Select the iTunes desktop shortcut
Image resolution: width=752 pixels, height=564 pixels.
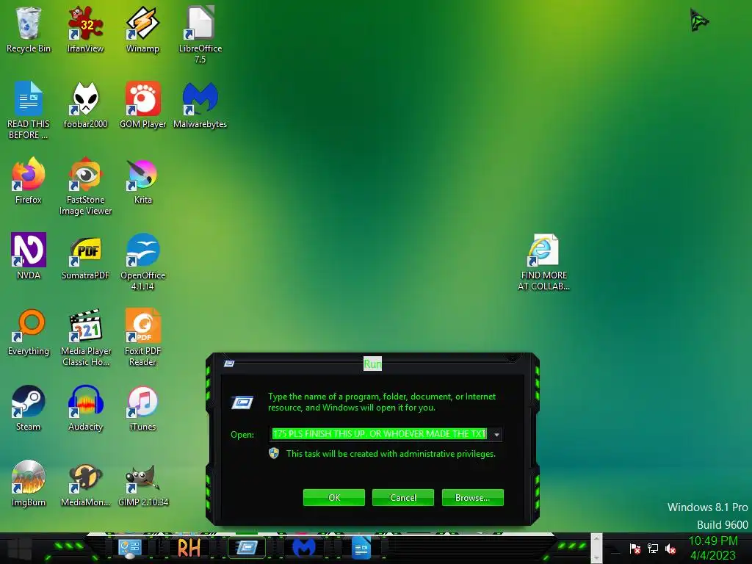click(x=142, y=408)
